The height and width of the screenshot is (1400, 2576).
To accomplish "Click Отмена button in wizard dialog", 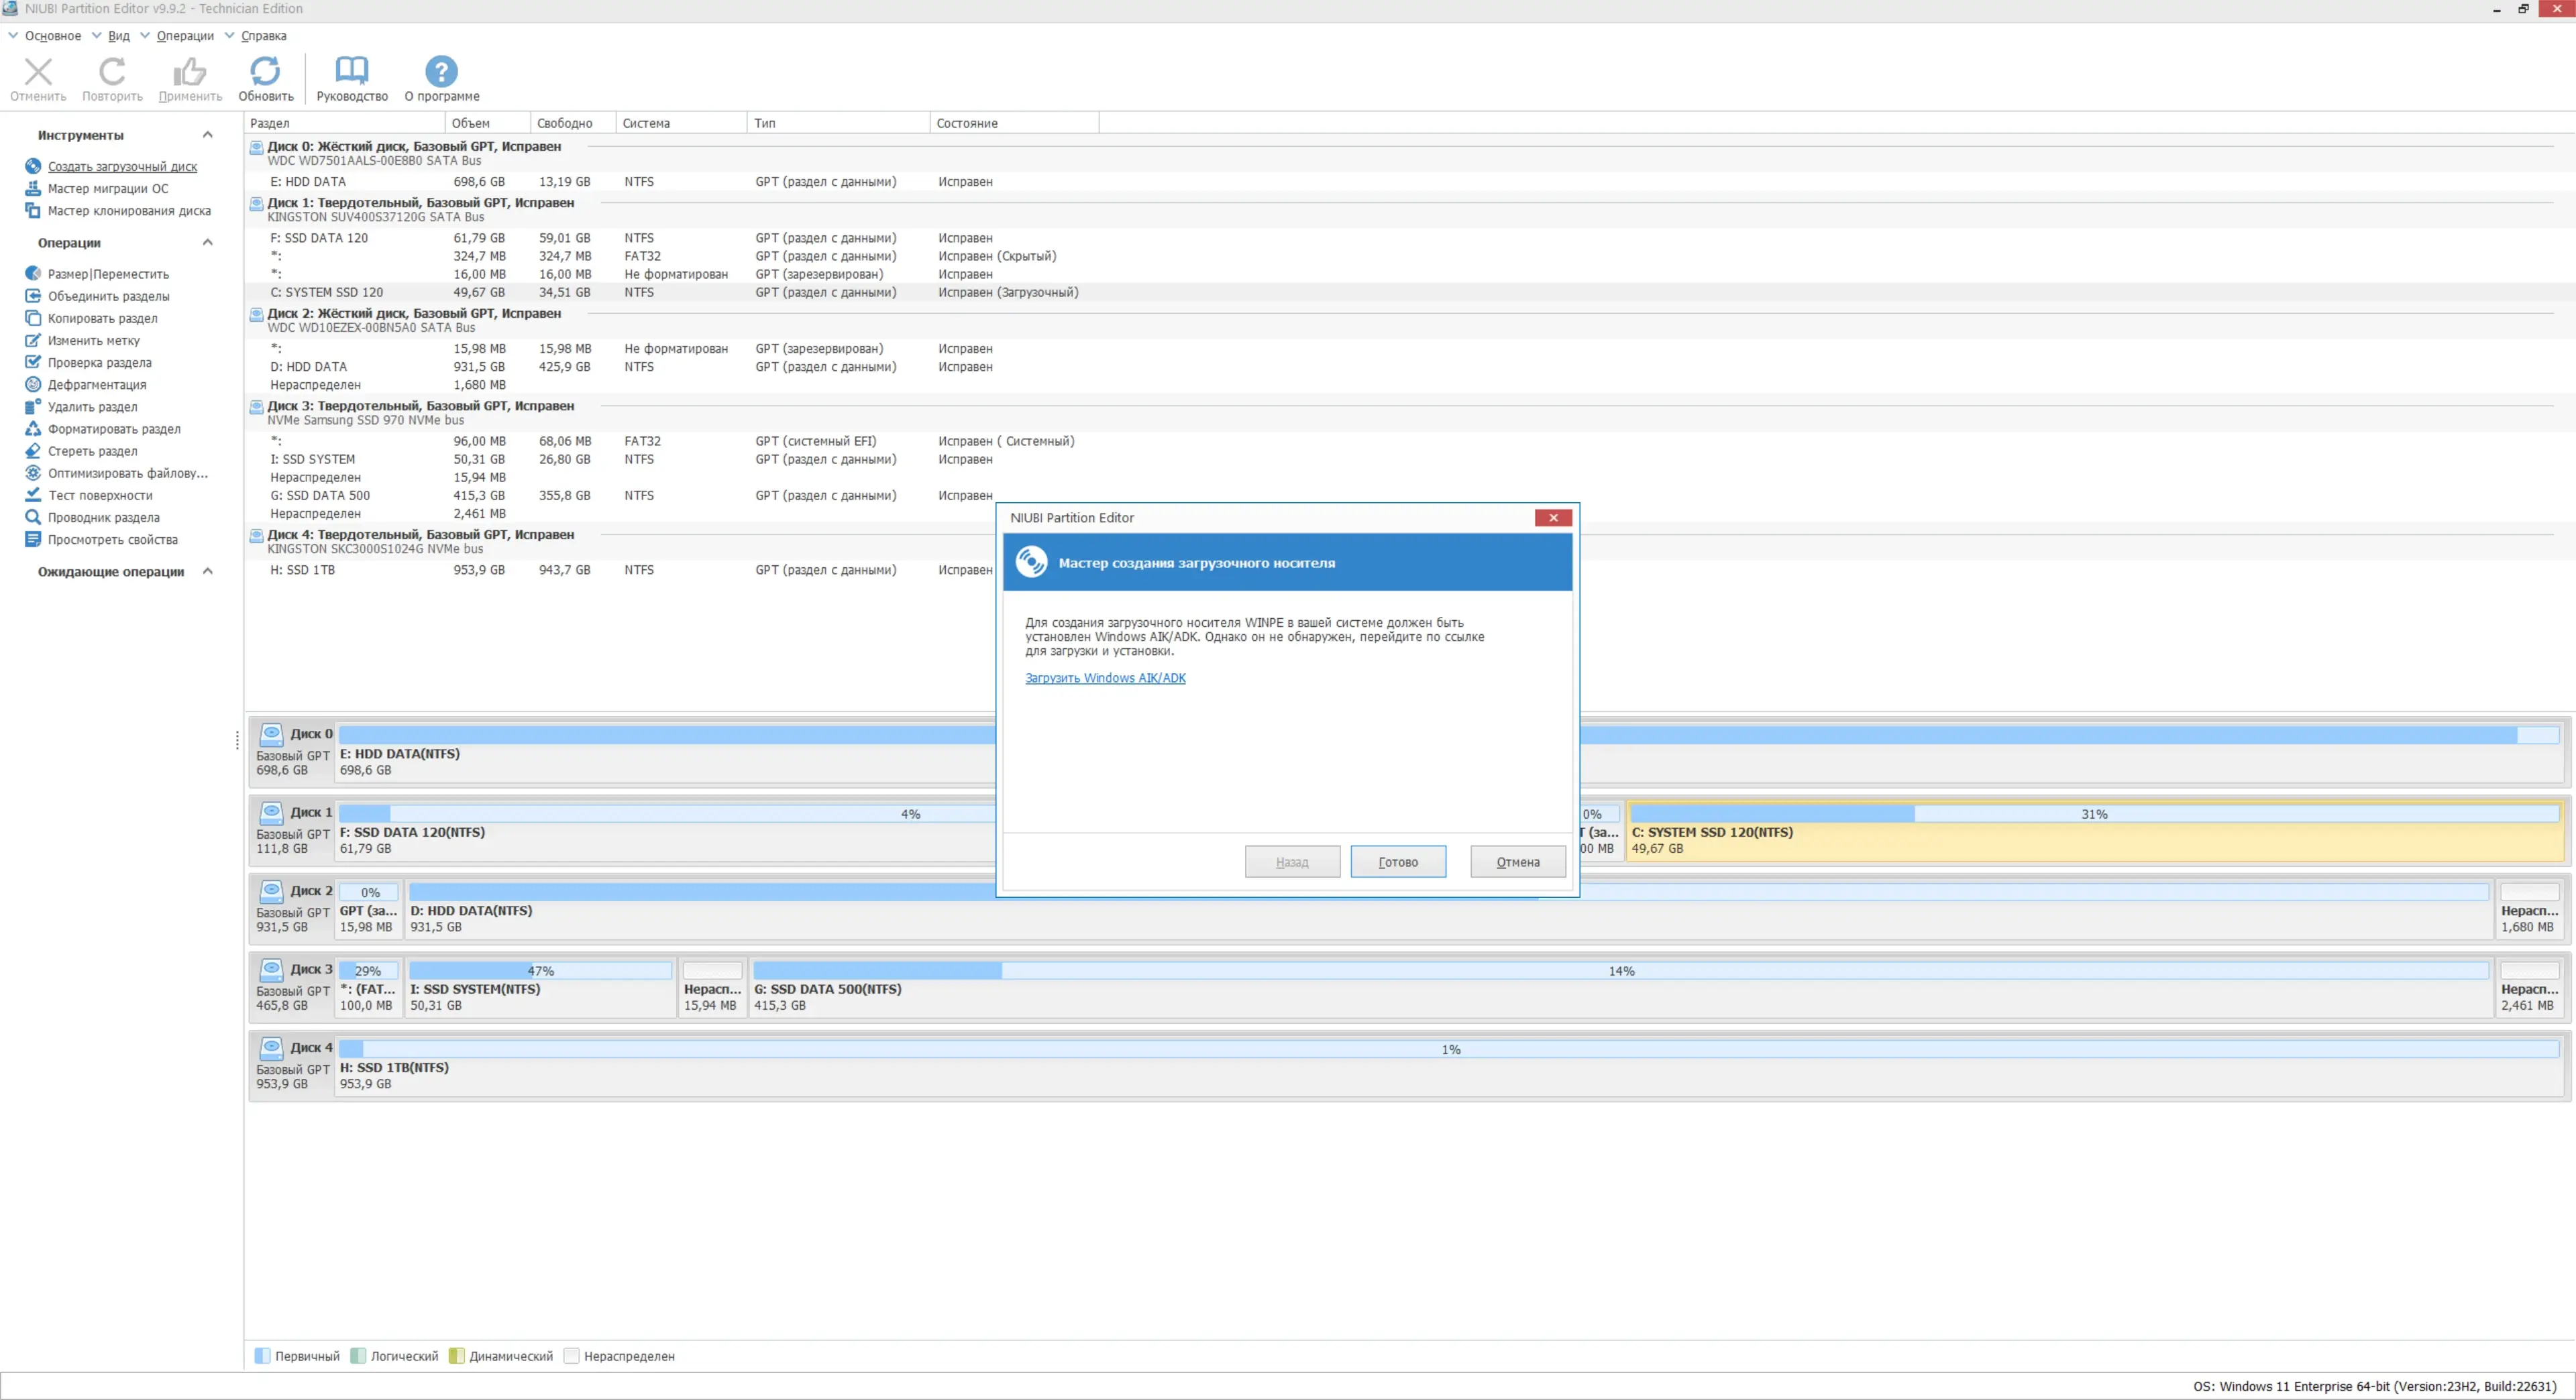I will point(1517,862).
